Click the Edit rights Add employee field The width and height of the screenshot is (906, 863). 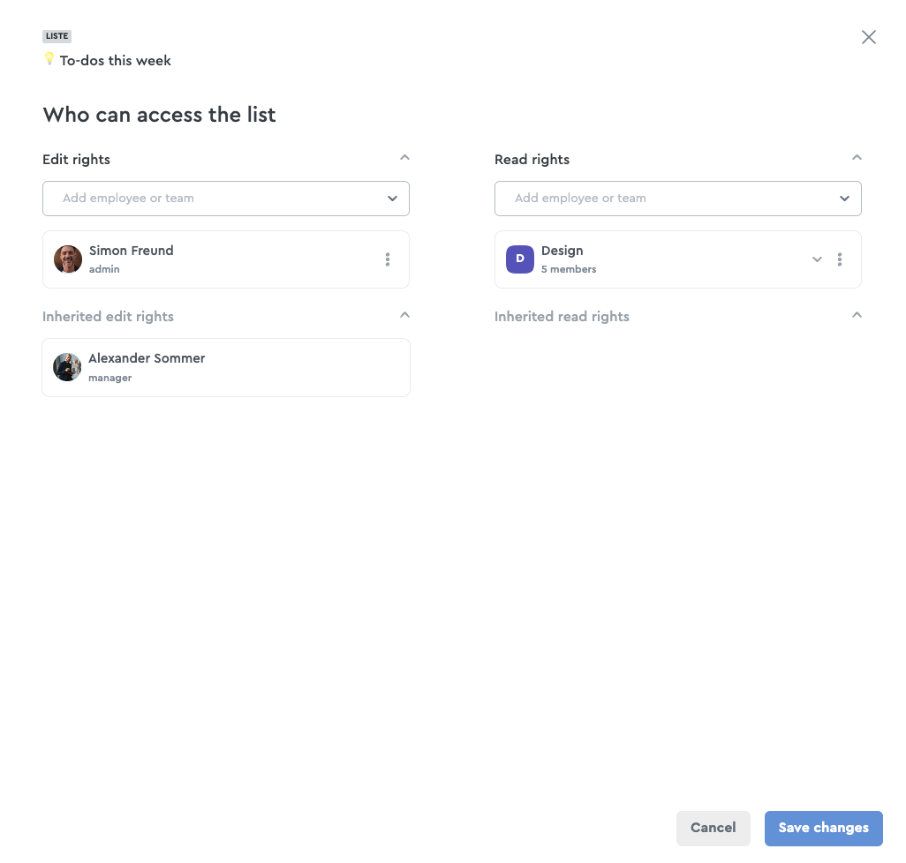coord(226,199)
